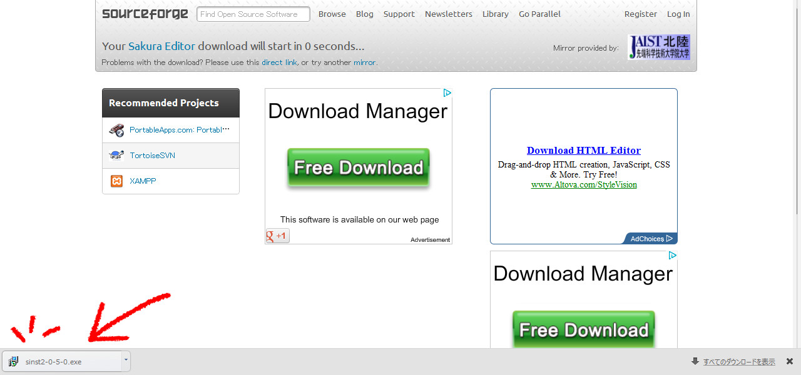Close the download bar

(x=790, y=361)
